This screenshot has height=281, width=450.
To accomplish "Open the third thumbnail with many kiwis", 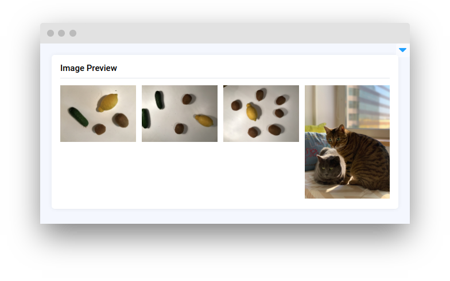I will (x=261, y=113).
